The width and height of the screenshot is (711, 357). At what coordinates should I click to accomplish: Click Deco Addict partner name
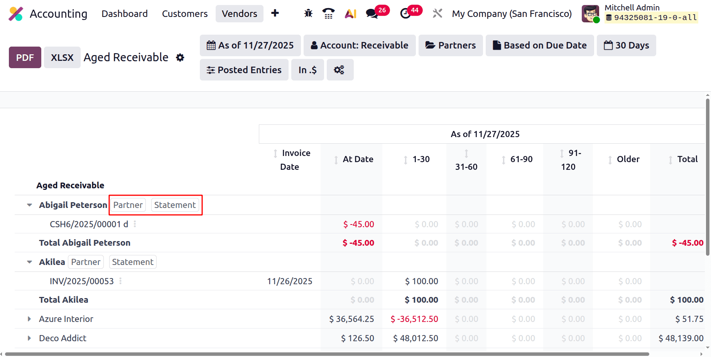[62, 338]
